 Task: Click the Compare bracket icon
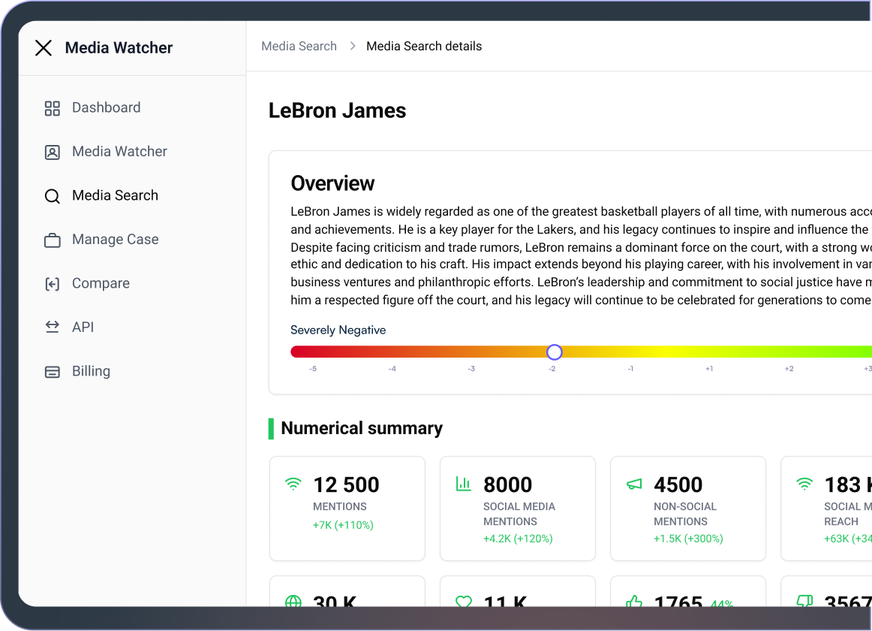pyautogui.click(x=53, y=284)
